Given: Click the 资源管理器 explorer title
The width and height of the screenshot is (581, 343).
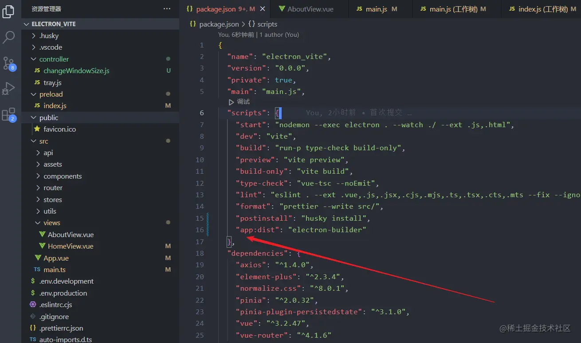Looking at the screenshot, I should click(46, 9).
